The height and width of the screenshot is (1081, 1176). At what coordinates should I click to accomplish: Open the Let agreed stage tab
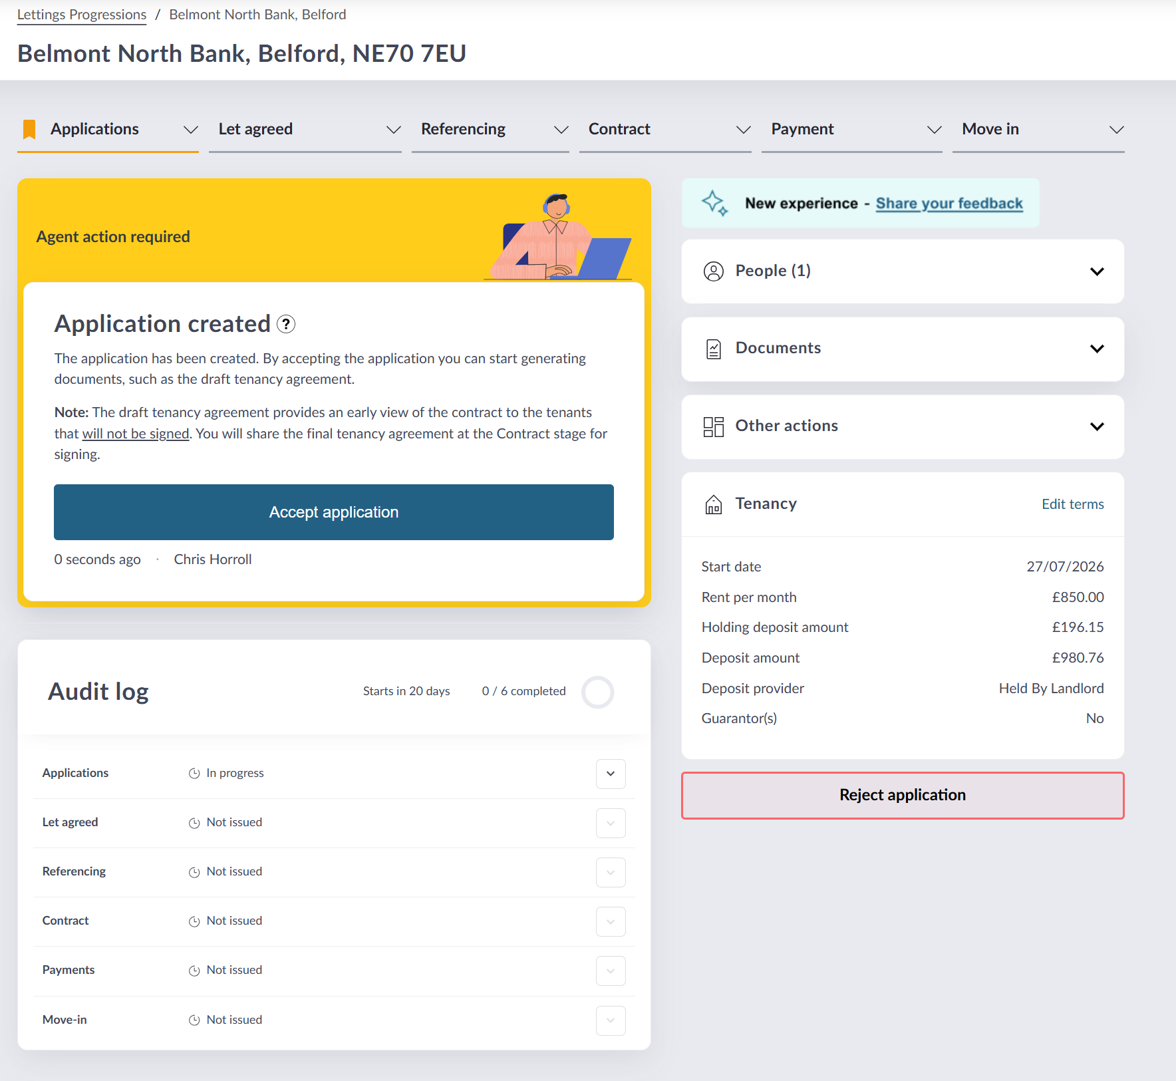point(305,130)
